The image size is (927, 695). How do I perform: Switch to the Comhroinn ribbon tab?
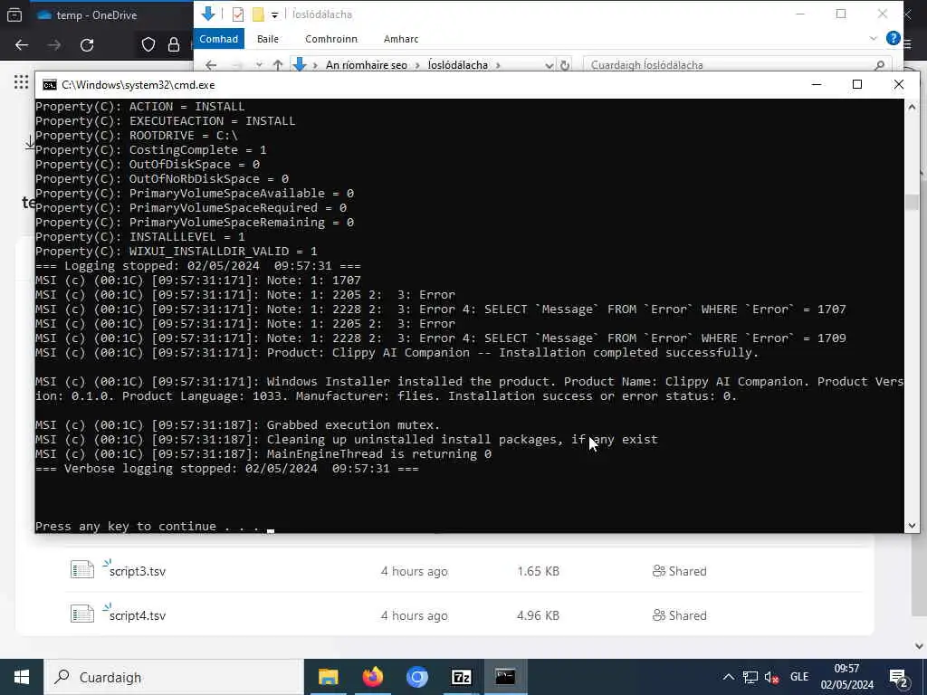[331, 39]
